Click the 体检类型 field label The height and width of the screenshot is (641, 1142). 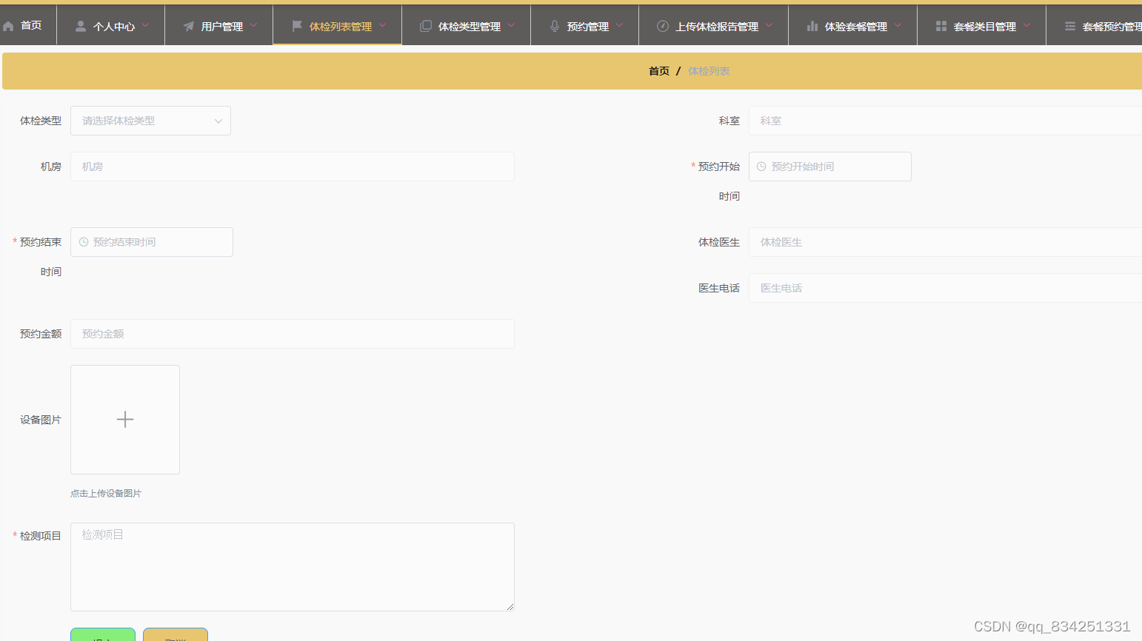41,121
